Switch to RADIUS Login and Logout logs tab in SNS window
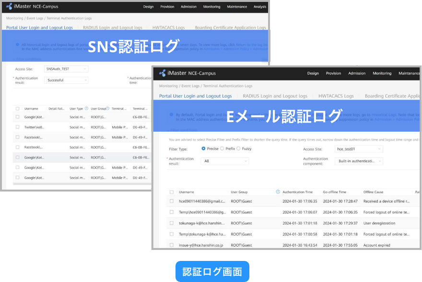 point(113,27)
